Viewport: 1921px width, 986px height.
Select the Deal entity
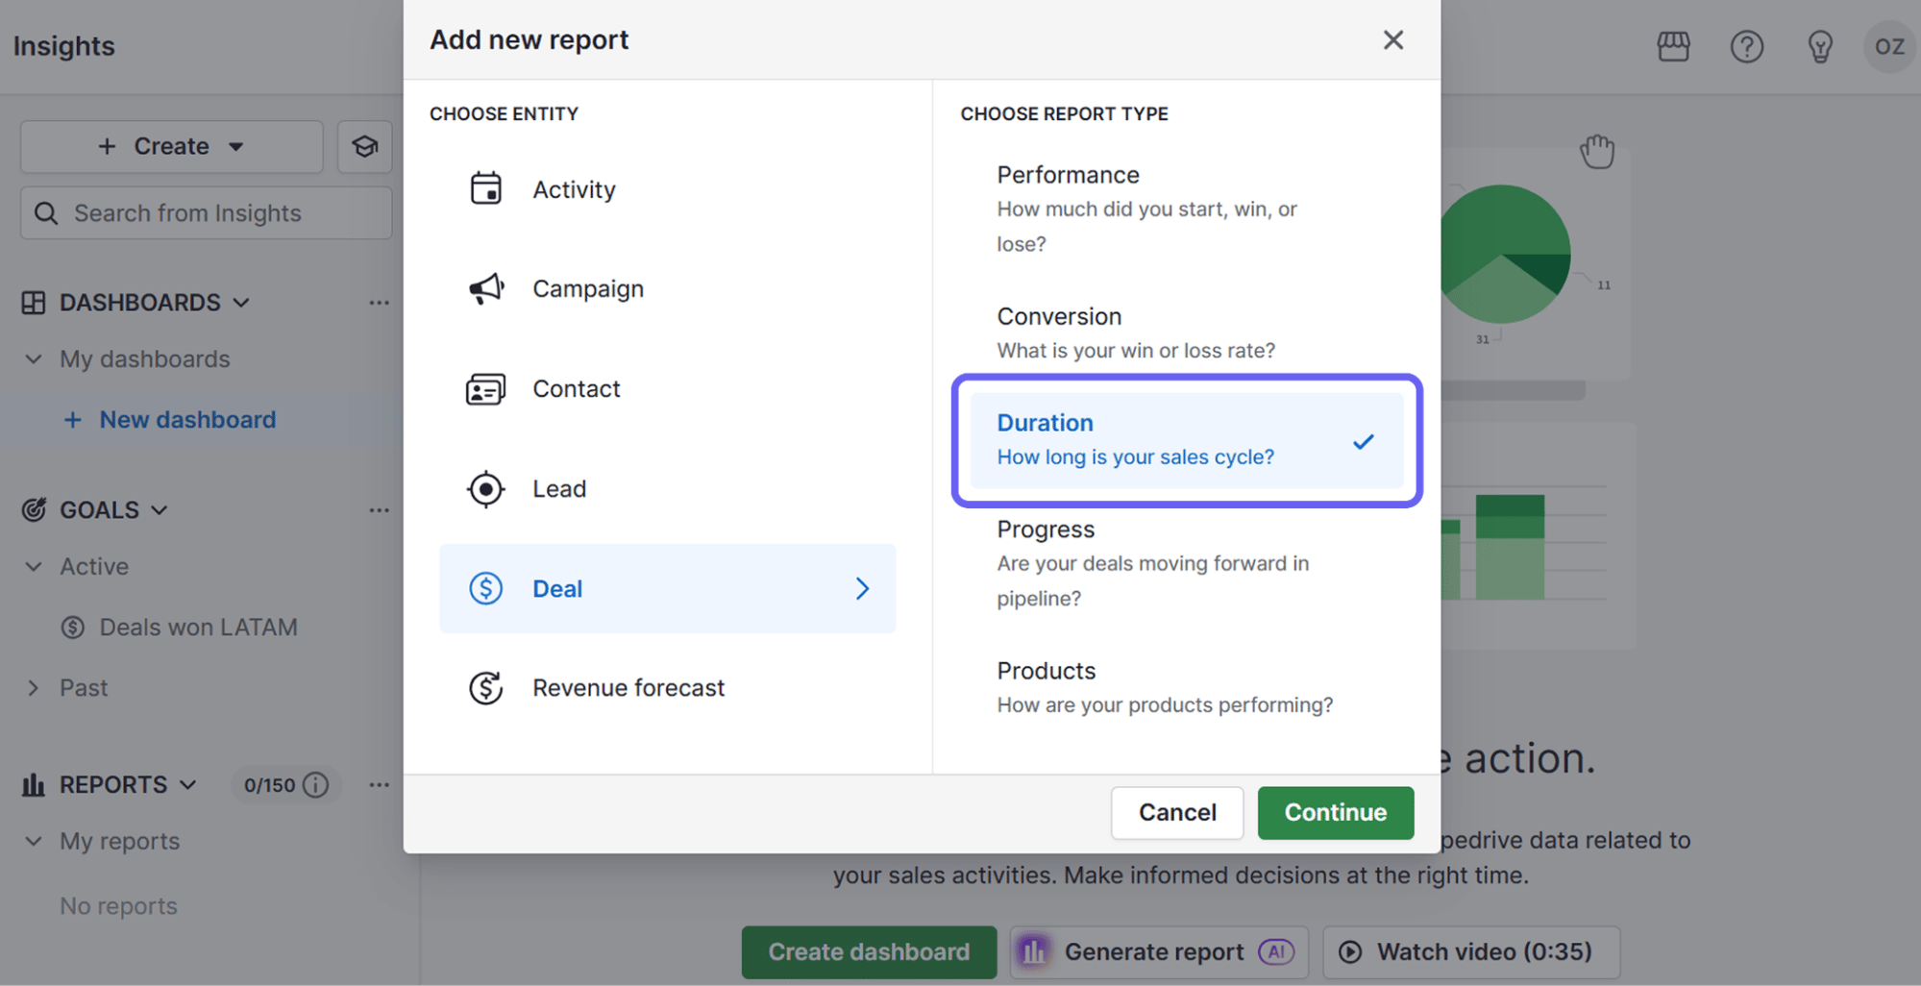[667, 588]
